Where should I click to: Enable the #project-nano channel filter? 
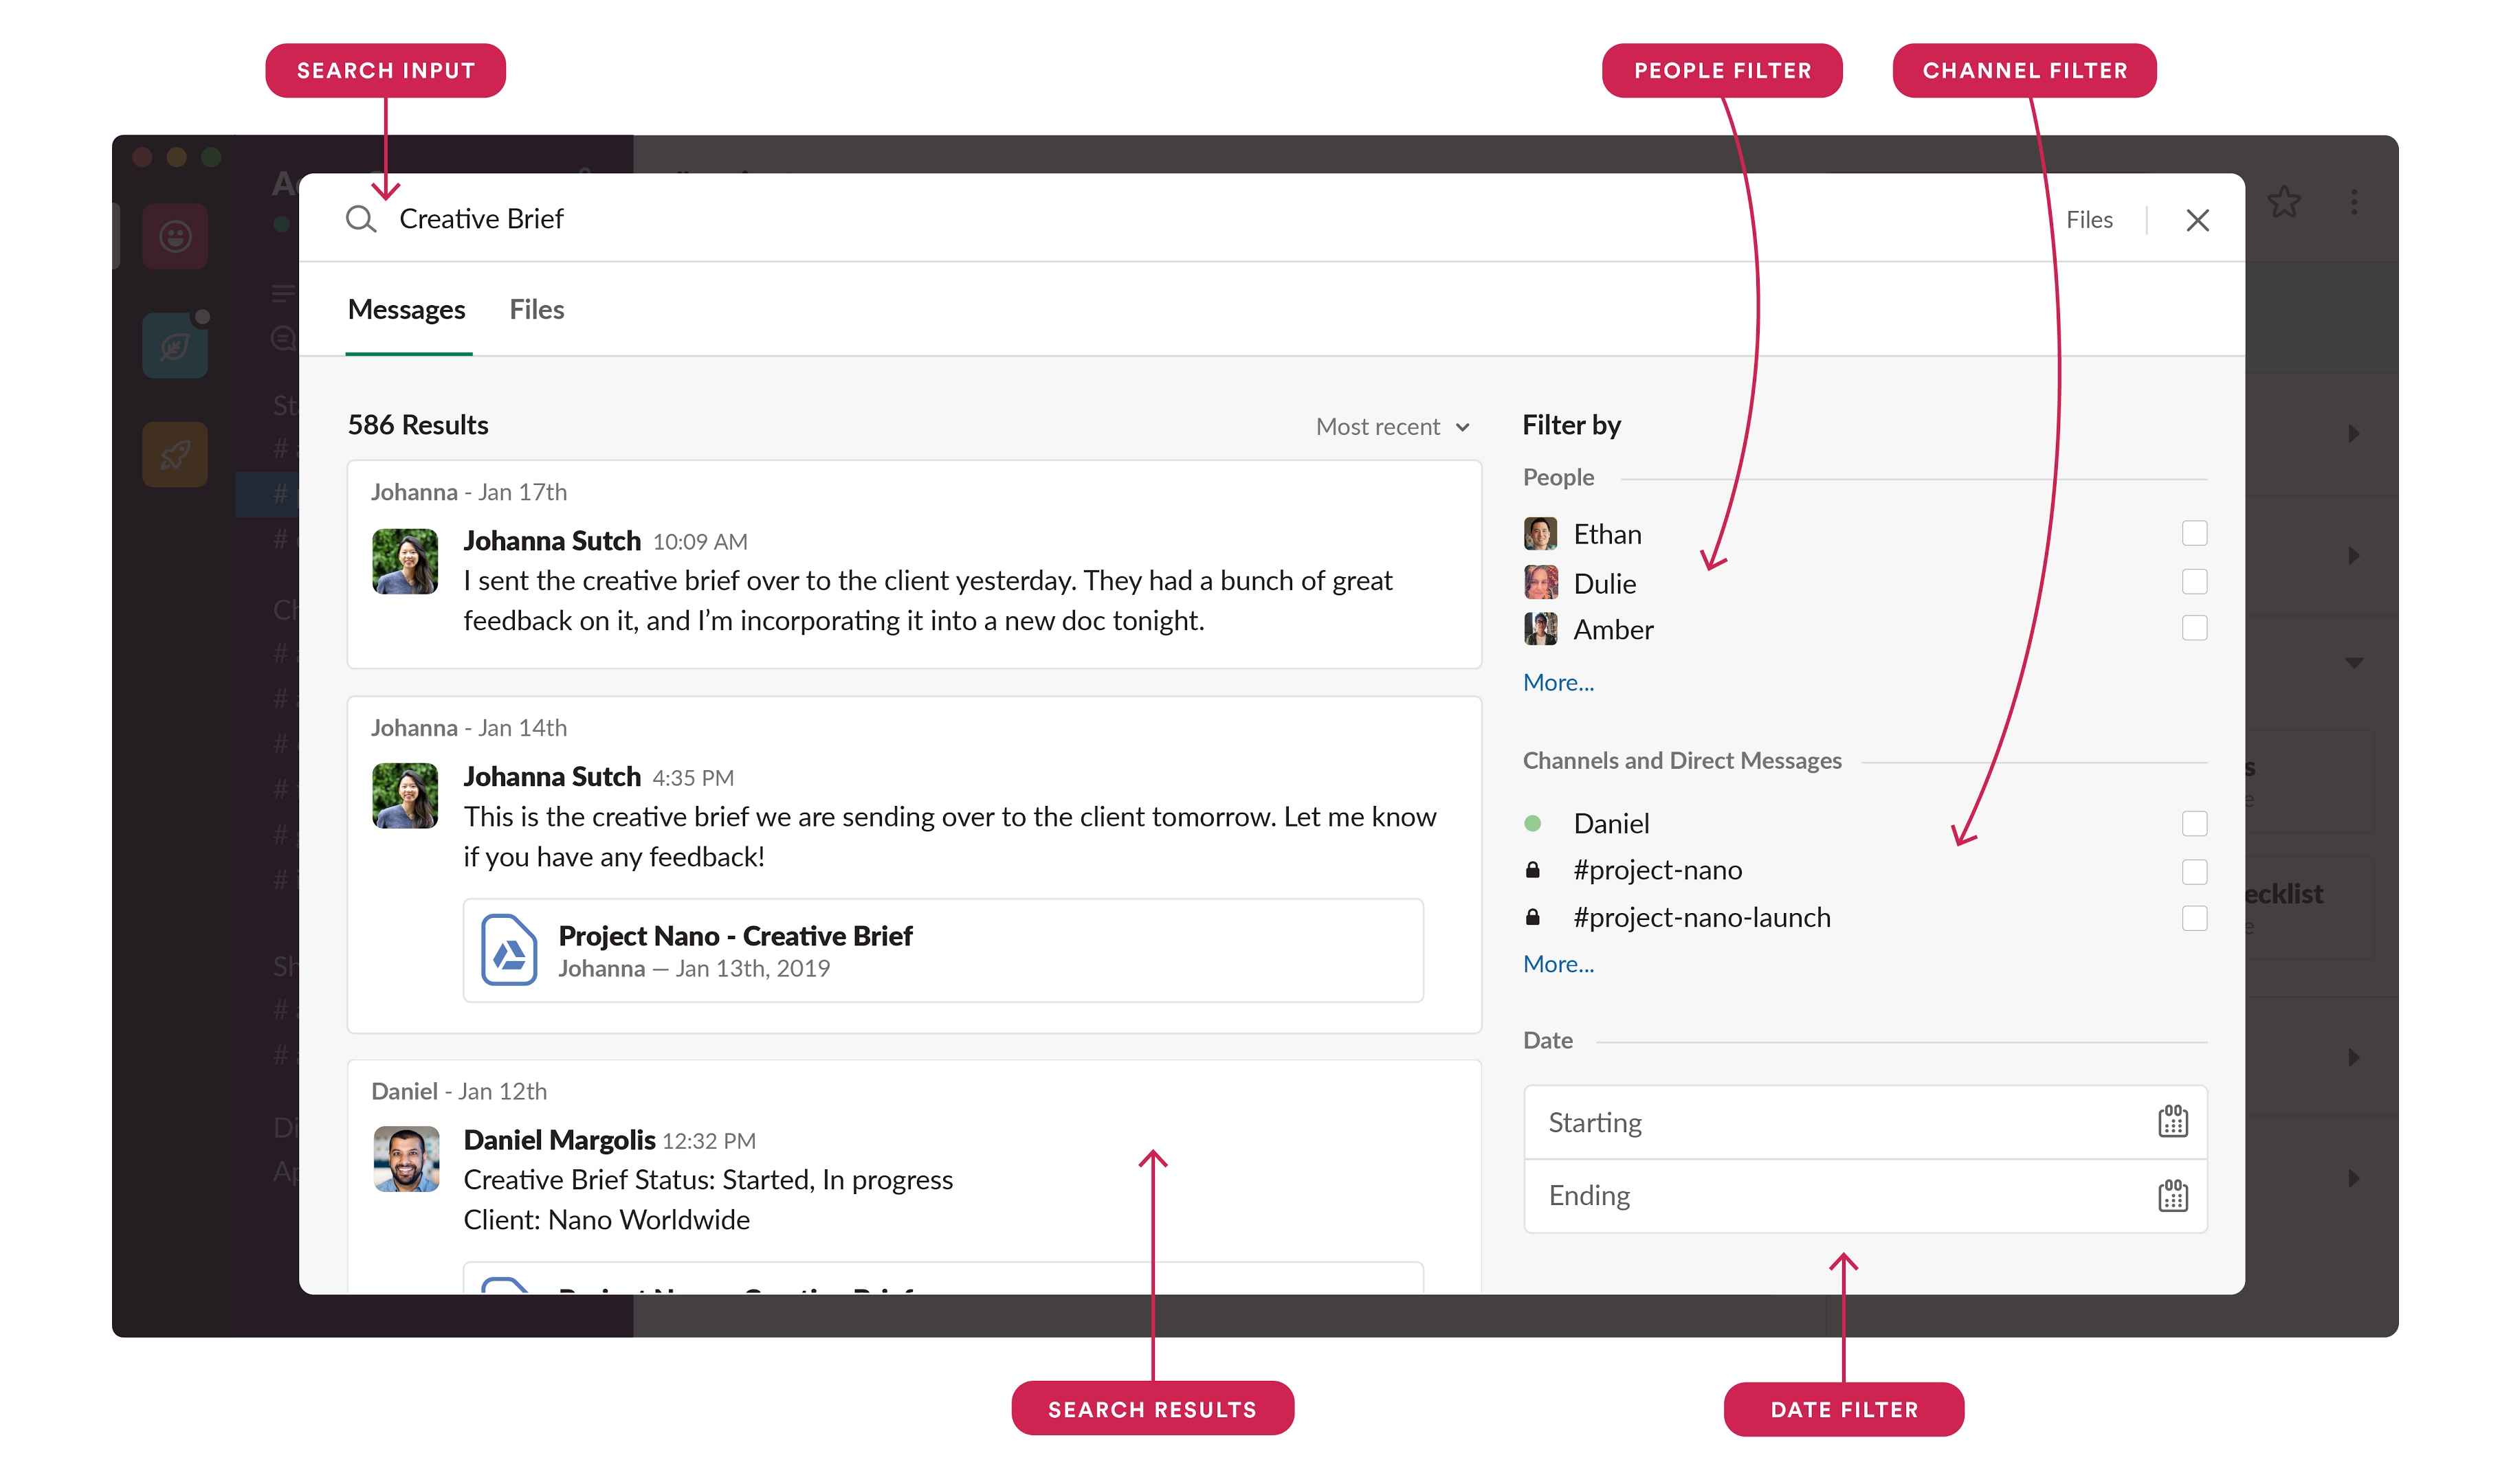point(2195,869)
